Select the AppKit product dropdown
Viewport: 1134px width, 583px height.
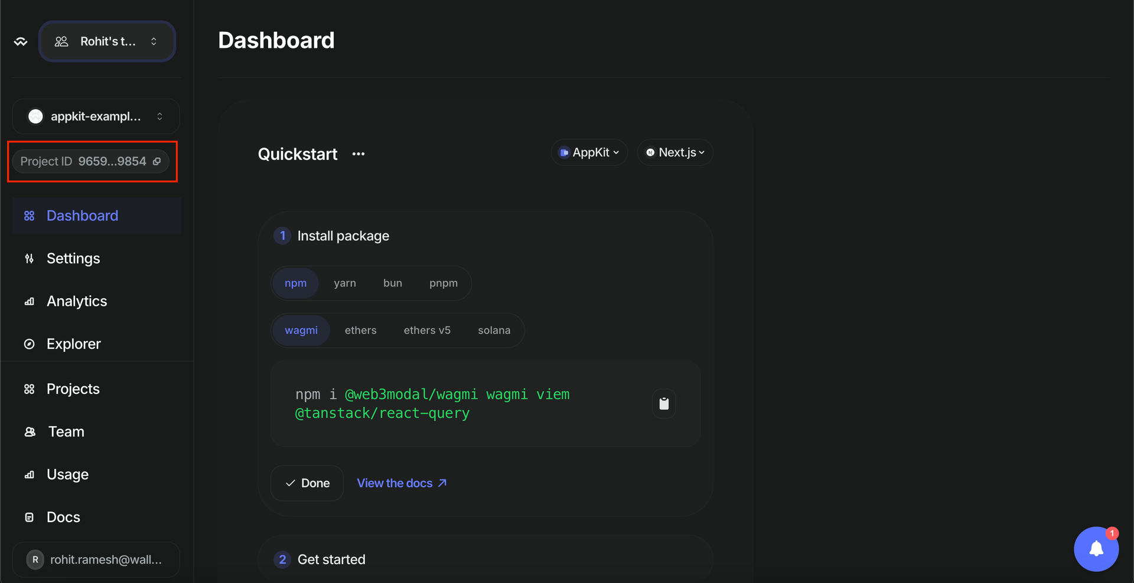(x=589, y=152)
